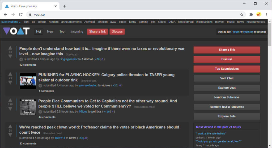Screen dimensions: 272x148
Task: Open 'Could you go into greater detail, Ken?' link
Action: (x=218, y=141)
